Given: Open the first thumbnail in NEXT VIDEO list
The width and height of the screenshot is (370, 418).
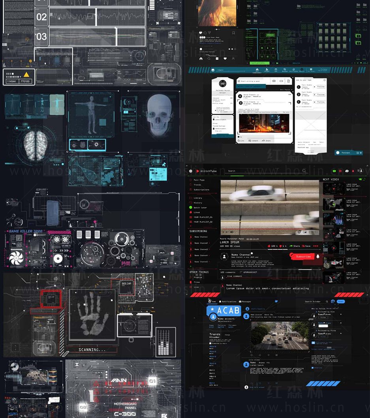Looking at the screenshot, I should 334,189.
